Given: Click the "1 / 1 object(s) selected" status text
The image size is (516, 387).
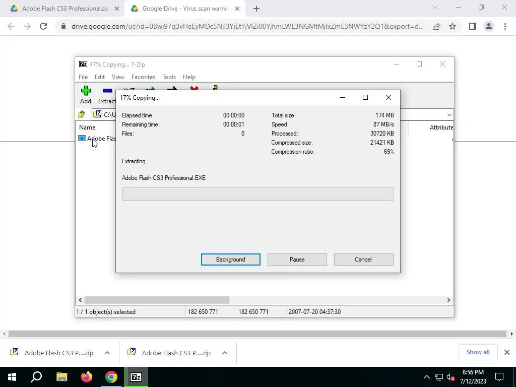Looking at the screenshot, I should coord(106,311).
